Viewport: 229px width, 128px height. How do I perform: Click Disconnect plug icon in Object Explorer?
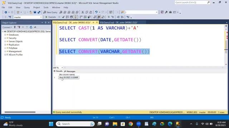pos(19,27)
